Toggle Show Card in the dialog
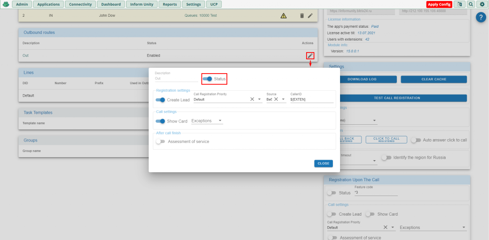The width and height of the screenshot is (489, 240). tap(160, 121)
